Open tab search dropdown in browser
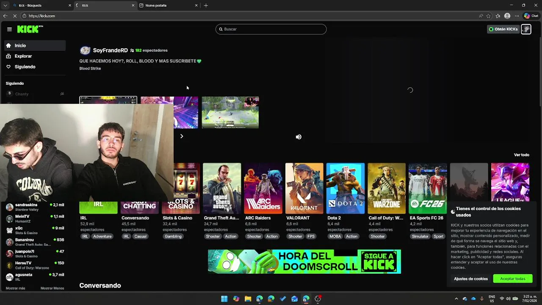This screenshot has height=305, width=542. [5, 6]
